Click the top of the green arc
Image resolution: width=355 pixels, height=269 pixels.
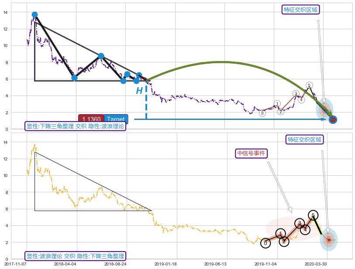[222, 62]
